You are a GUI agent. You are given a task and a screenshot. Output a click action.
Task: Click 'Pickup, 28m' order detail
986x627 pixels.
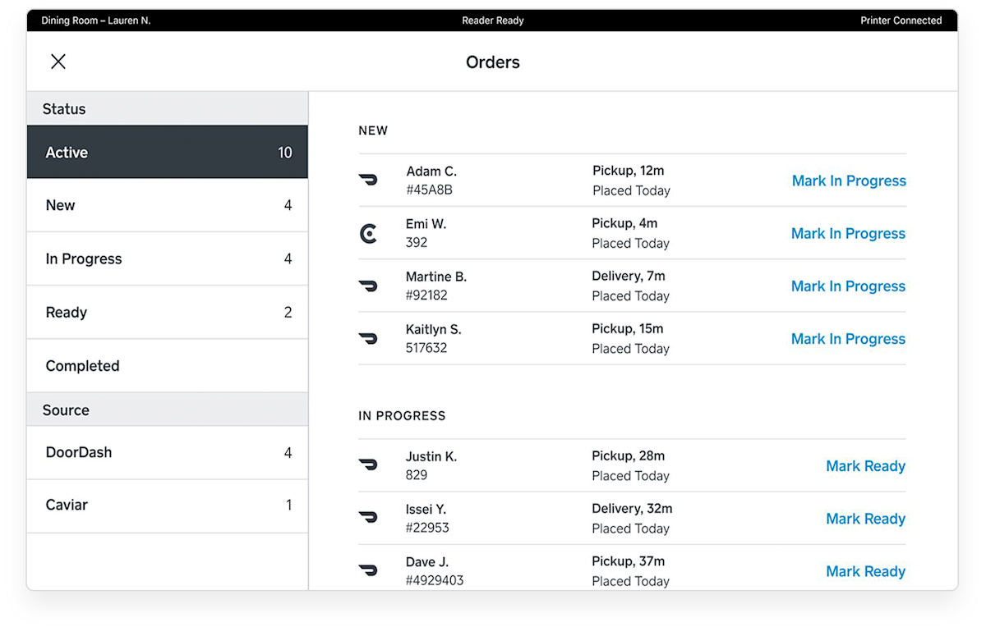[x=629, y=455]
